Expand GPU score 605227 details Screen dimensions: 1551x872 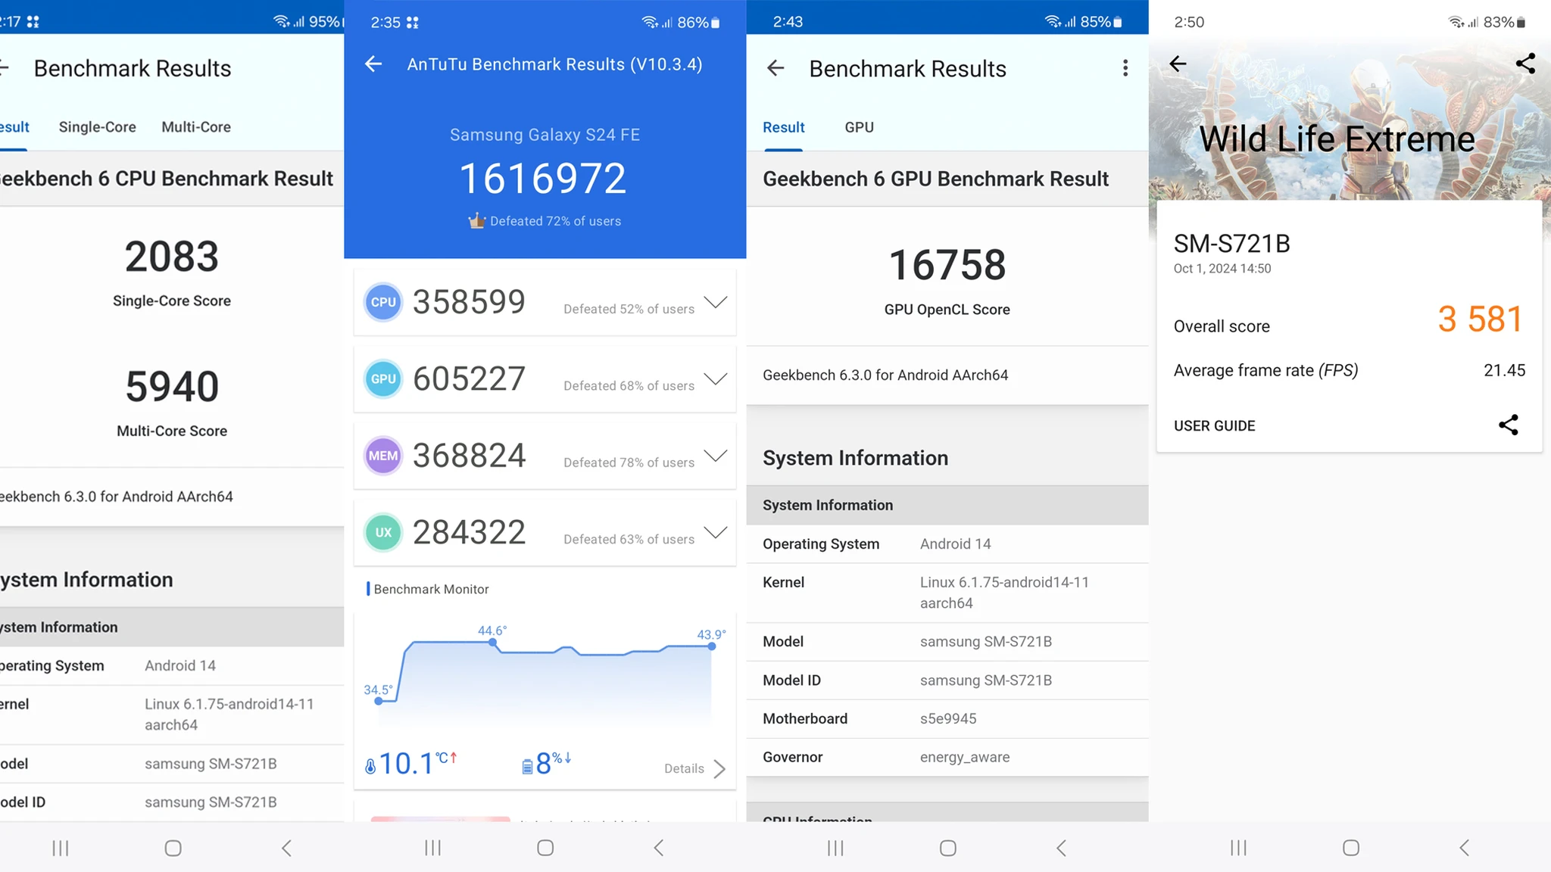click(x=716, y=378)
